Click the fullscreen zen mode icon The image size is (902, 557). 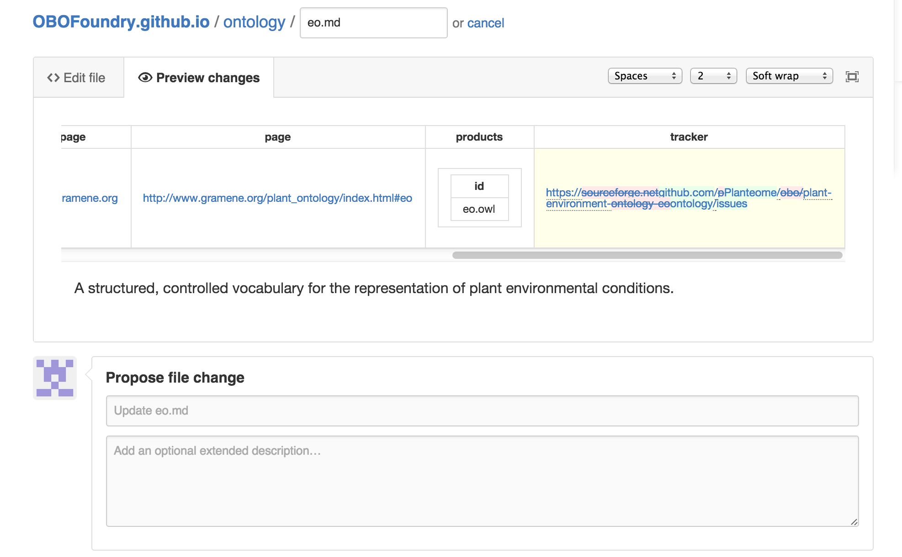pyautogui.click(x=852, y=77)
